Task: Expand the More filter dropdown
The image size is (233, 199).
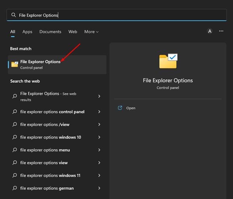Action: point(91,32)
